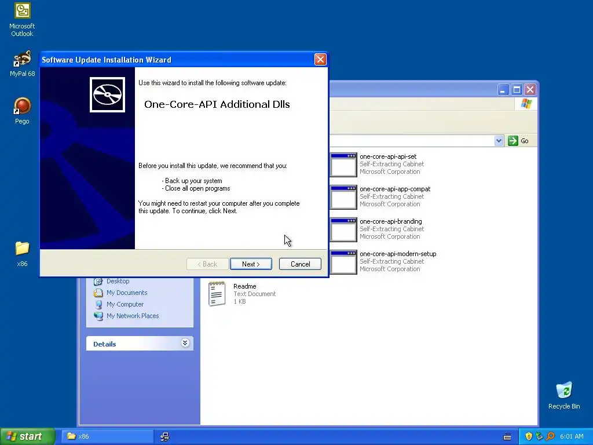
Task: Close the Software Update Installation Wizard
Action: pyautogui.click(x=320, y=60)
